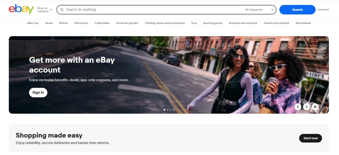Click the eBay logo

[21, 9]
